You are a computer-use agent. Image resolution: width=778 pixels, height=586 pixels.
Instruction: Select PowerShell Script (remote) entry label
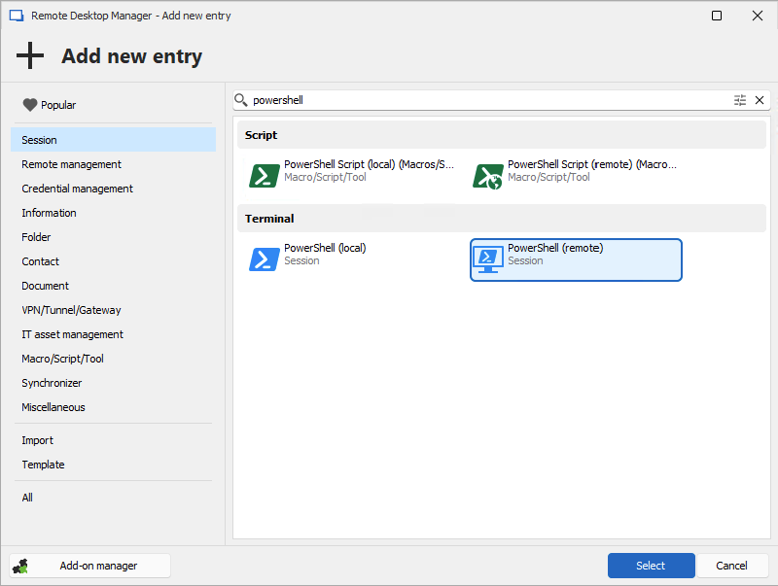tap(592, 164)
